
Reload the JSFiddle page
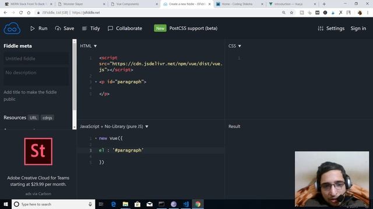point(21,13)
